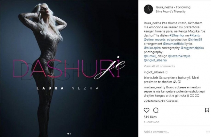Open laura_nezha profile picture
The height and width of the screenshot is (137, 211).
(x=148, y=9)
